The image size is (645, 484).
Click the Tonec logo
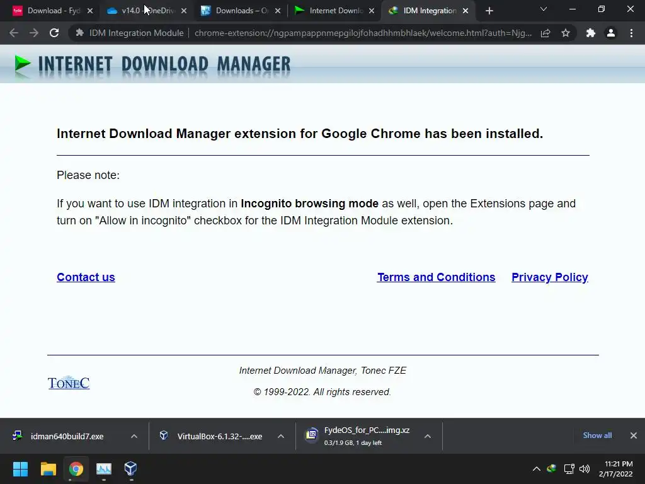(69, 383)
